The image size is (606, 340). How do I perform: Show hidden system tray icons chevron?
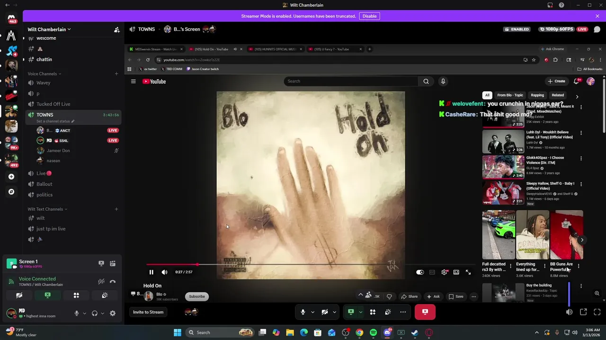536,332
